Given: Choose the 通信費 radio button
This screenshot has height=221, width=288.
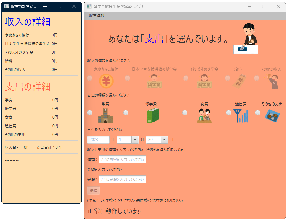Looking at the screenshot, I should click(x=229, y=113).
